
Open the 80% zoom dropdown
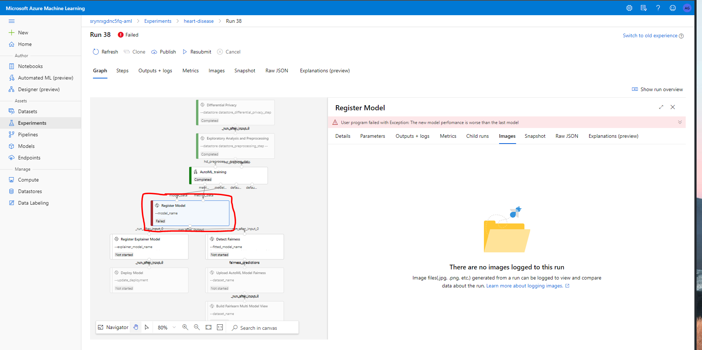[166, 327]
